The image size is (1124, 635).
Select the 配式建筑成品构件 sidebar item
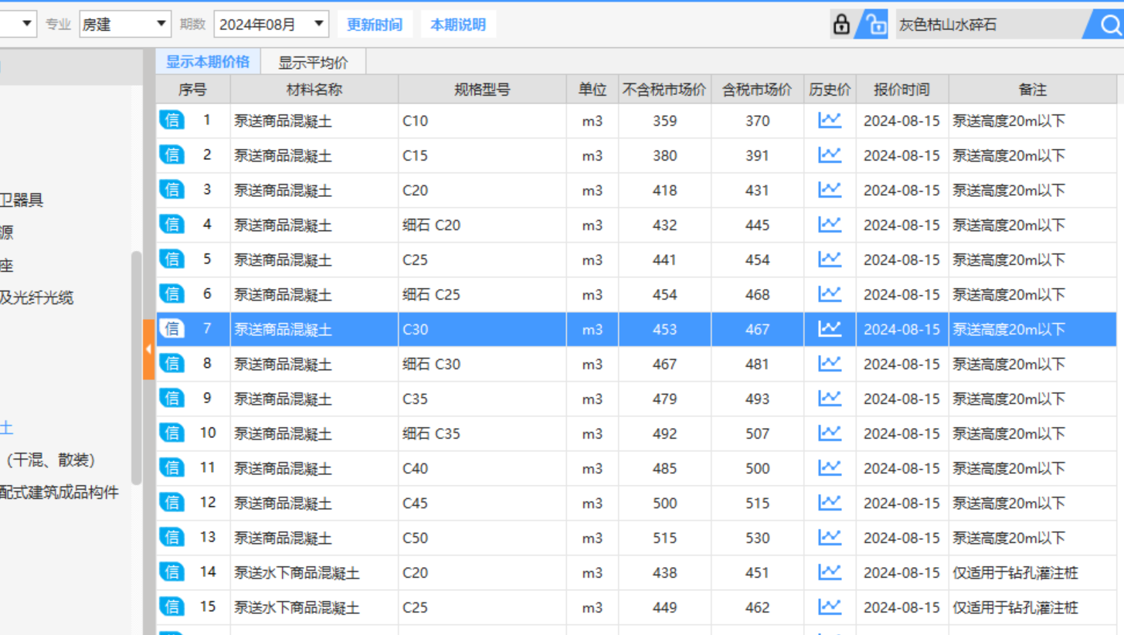click(59, 492)
